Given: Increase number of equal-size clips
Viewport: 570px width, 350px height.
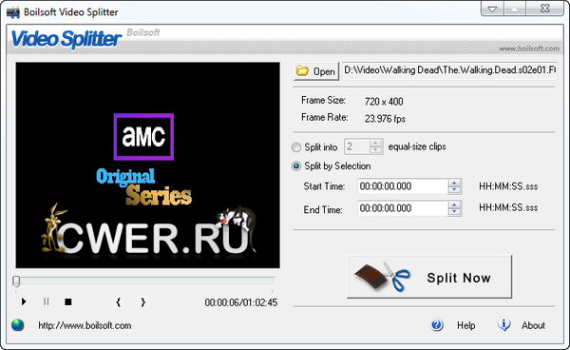Looking at the screenshot, I should coord(376,143).
